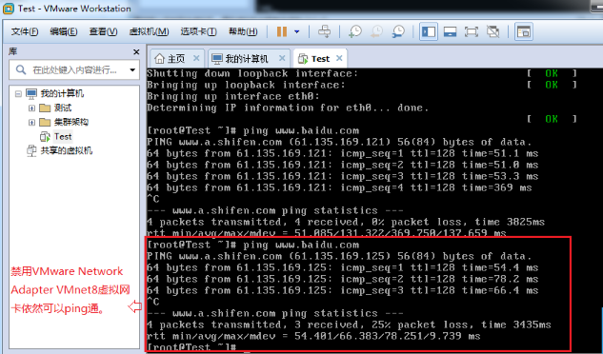Click the VMware Workstation title bar icon
This screenshot has height=354, width=603.
click(8, 8)
